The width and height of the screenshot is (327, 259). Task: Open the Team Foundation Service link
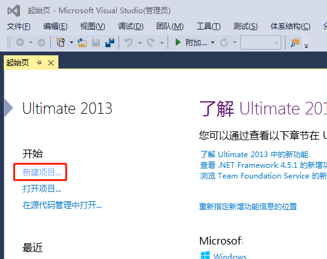[x=264, y=176]
